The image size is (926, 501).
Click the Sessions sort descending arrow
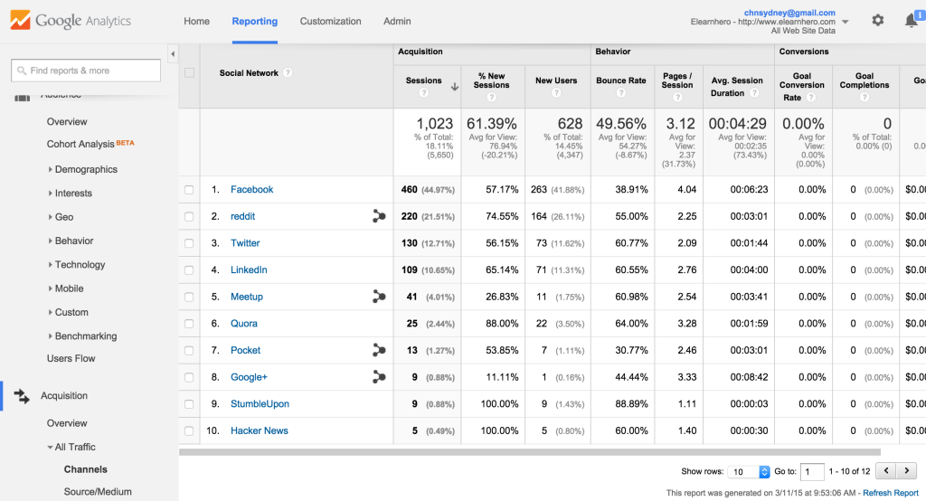coord(455,87)
